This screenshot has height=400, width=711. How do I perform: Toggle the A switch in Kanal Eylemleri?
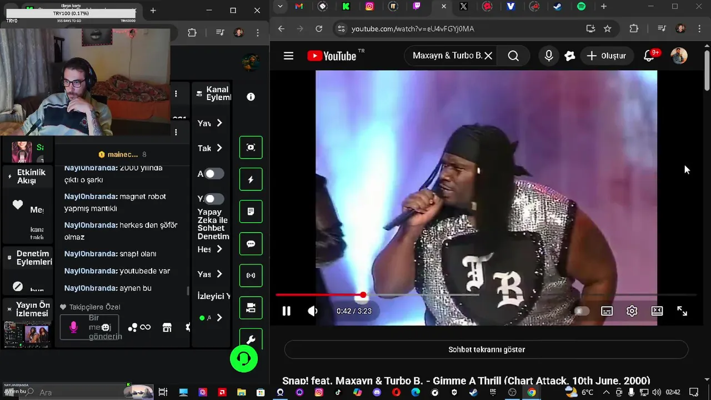214,174
